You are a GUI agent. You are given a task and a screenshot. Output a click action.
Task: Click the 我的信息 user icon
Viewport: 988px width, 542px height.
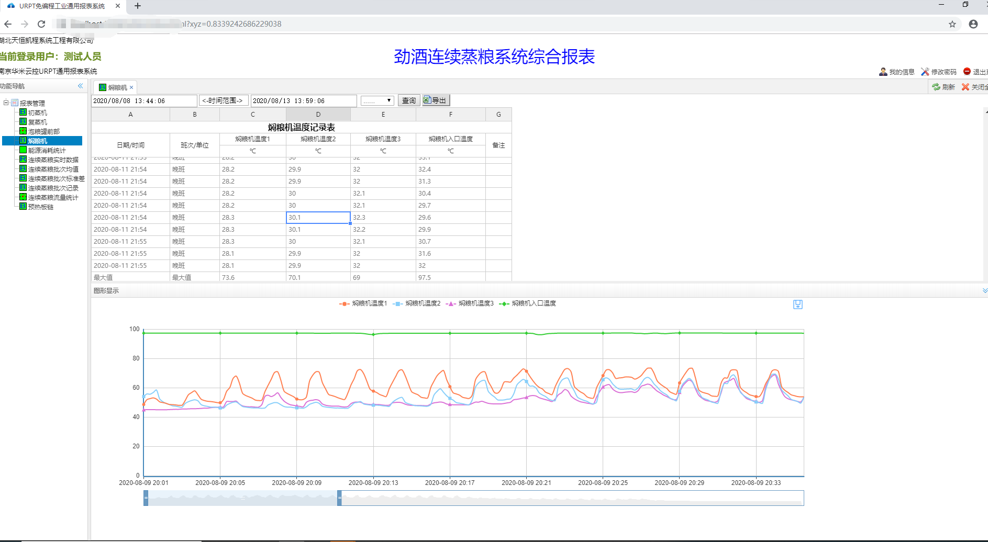[x=883, y=72]
